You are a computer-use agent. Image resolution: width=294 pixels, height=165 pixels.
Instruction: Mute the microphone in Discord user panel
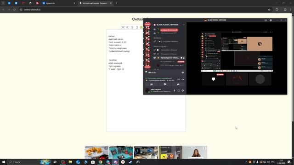175,91
